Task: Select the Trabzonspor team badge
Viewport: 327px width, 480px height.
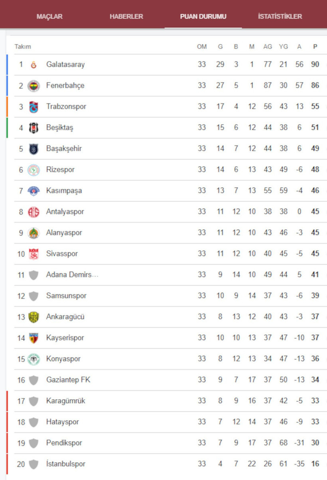Action: coord(33,107)
